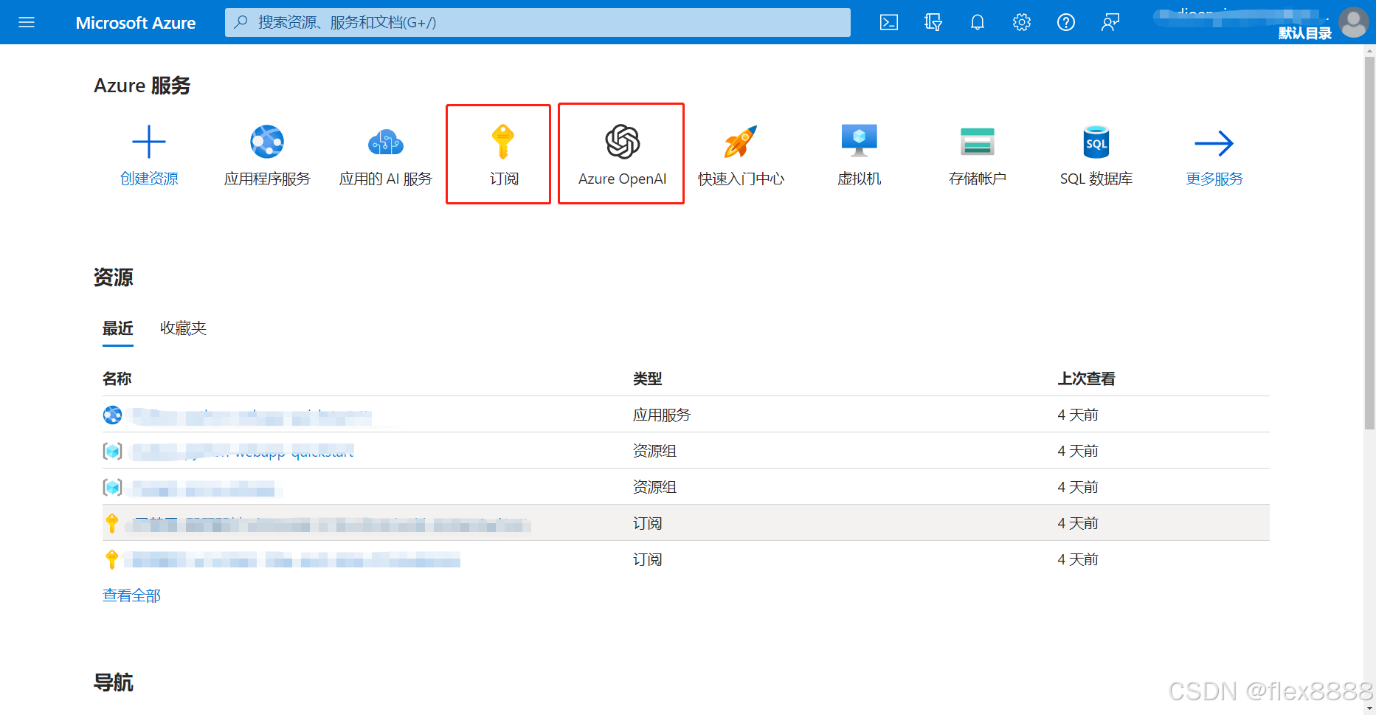This screenshot has width=1376, height=715.
Task: Open Azure OpenAI service icon
Action: tap(622, 142)
